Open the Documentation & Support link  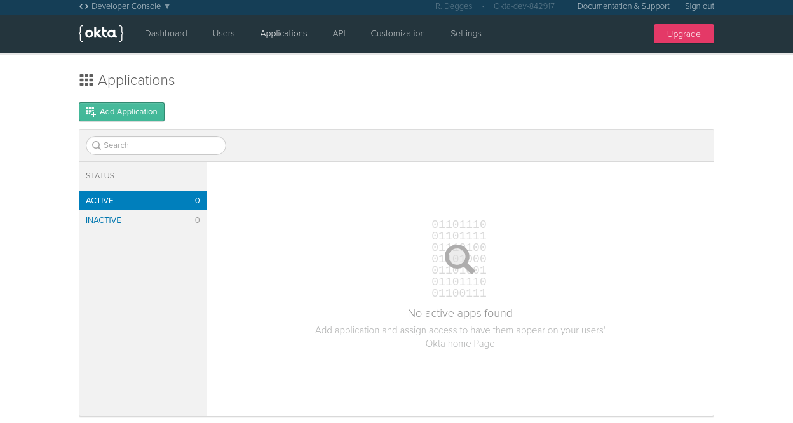click(623, 6)
